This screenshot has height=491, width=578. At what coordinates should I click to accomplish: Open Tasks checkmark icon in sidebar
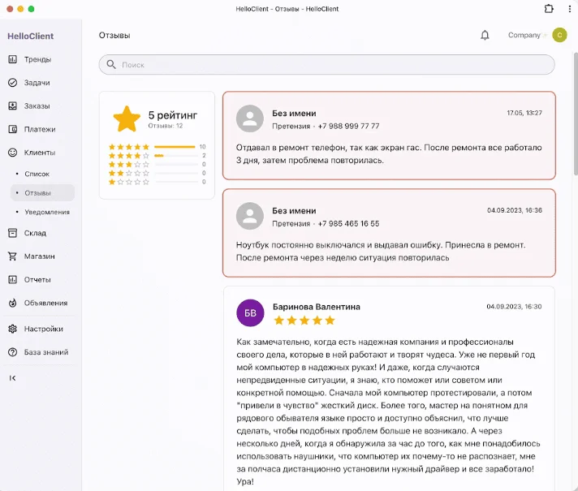pyautogui.click(x=12, y=83)
